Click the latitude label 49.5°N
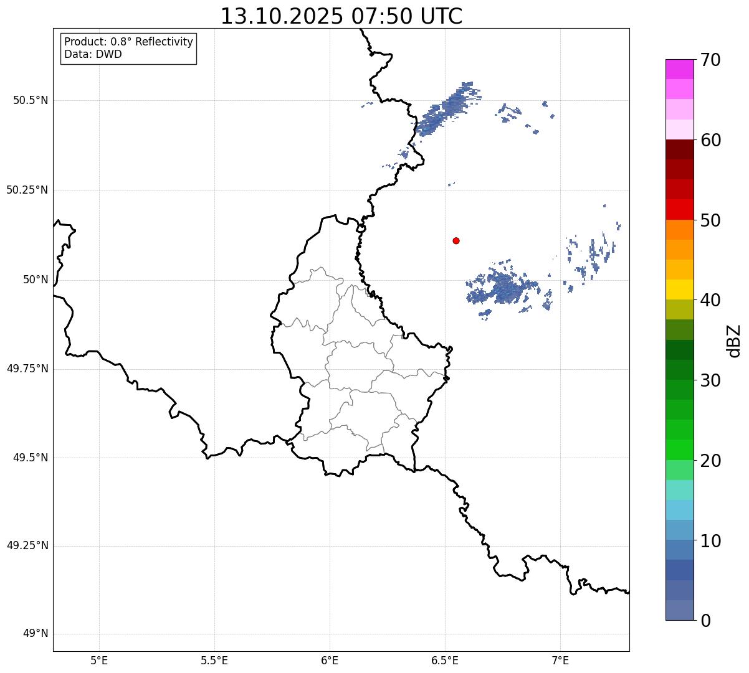 30,458
